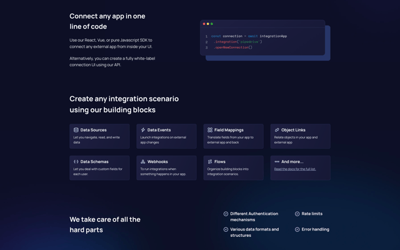400x250 pixels.
Task: Select the Data Schemas card title
Action: 94,161
